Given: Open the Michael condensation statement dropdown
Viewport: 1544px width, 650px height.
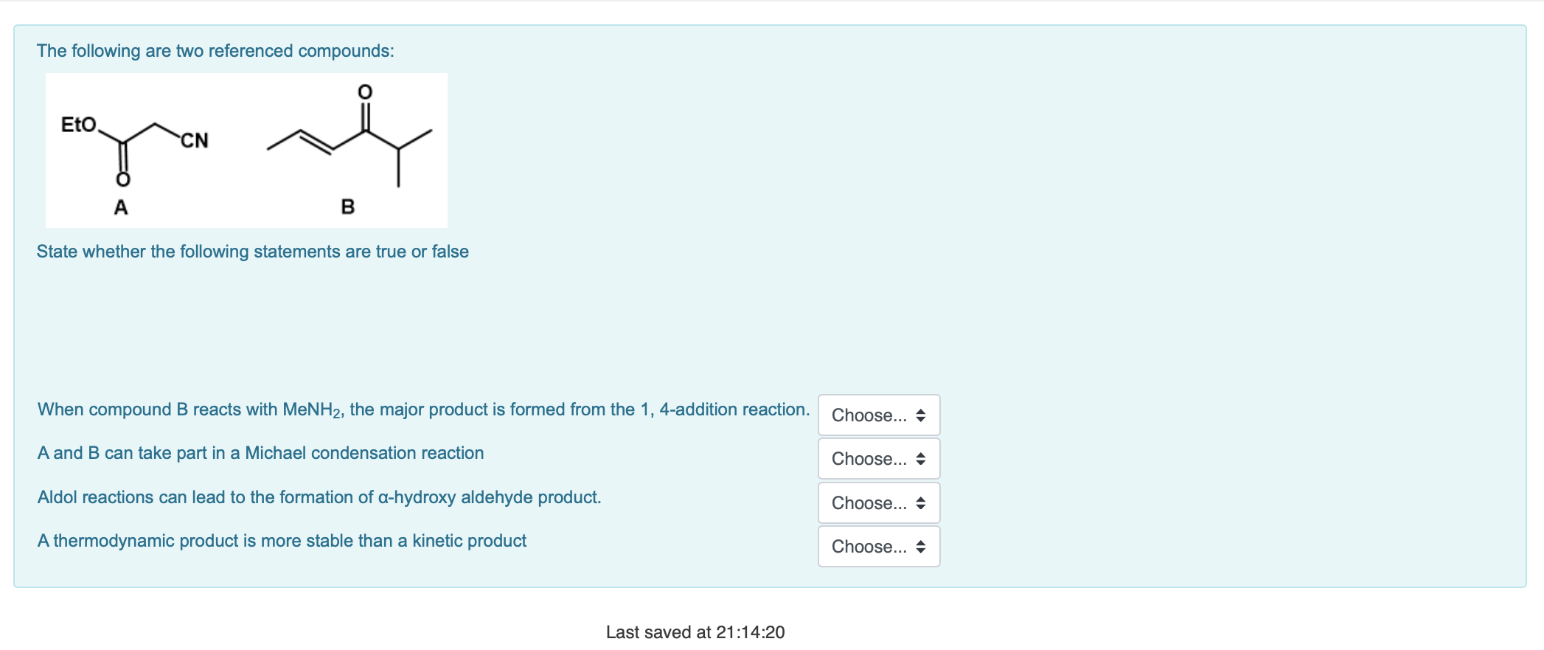Looking at the screenshot, I should (877, 459).
